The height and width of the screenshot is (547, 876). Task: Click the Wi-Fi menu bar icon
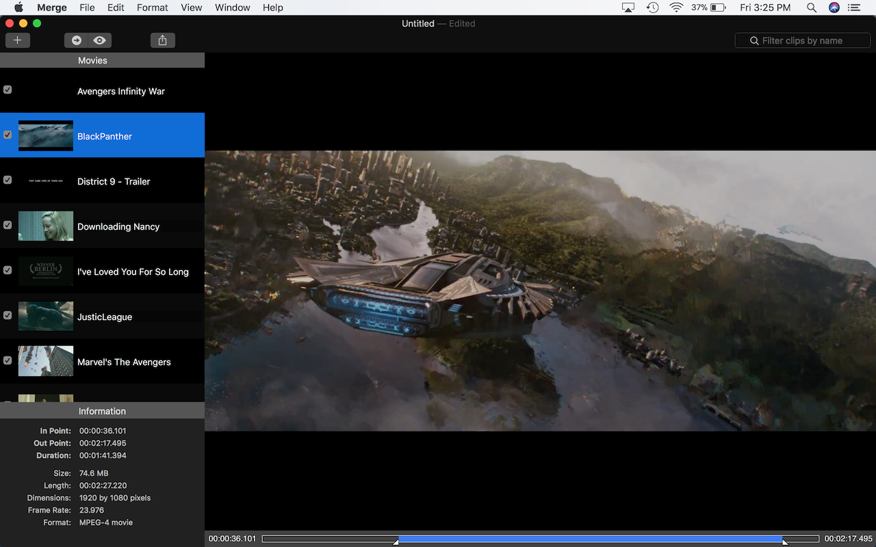(x=677, y=8)
